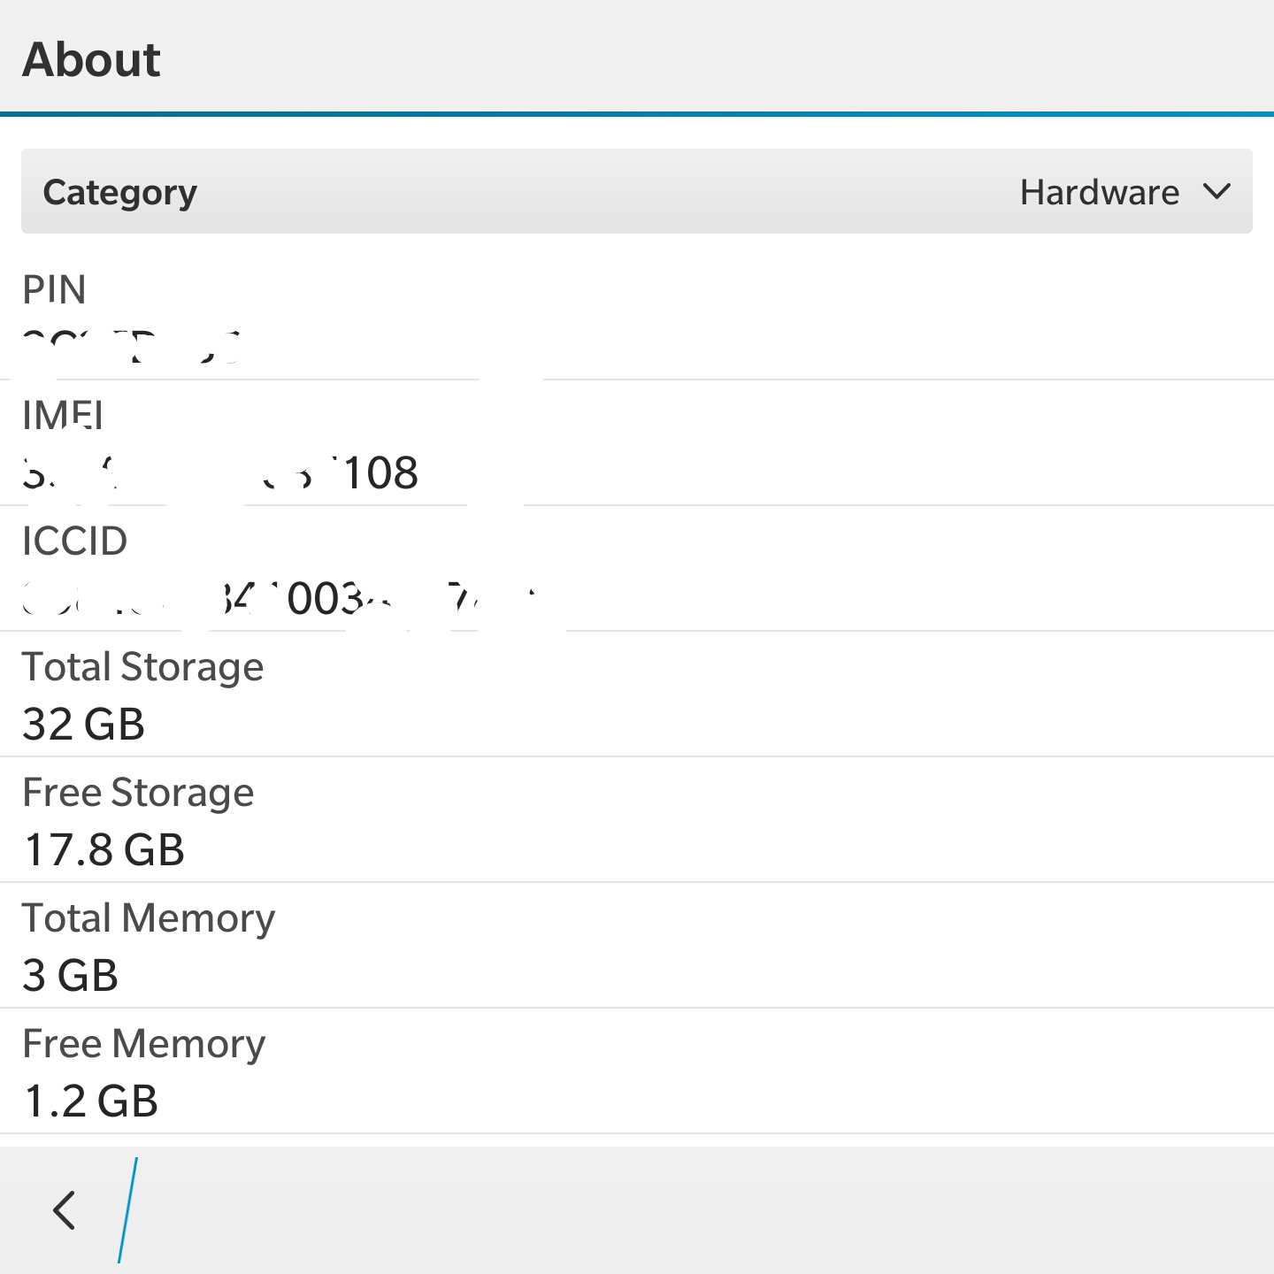Select the IMEI number ending in 108
This screenshot has height=1274, width=1274.
click(x=220, y=473)
